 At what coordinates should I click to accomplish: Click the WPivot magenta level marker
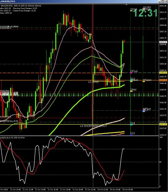pyautogui.click(x=144, y=111)
